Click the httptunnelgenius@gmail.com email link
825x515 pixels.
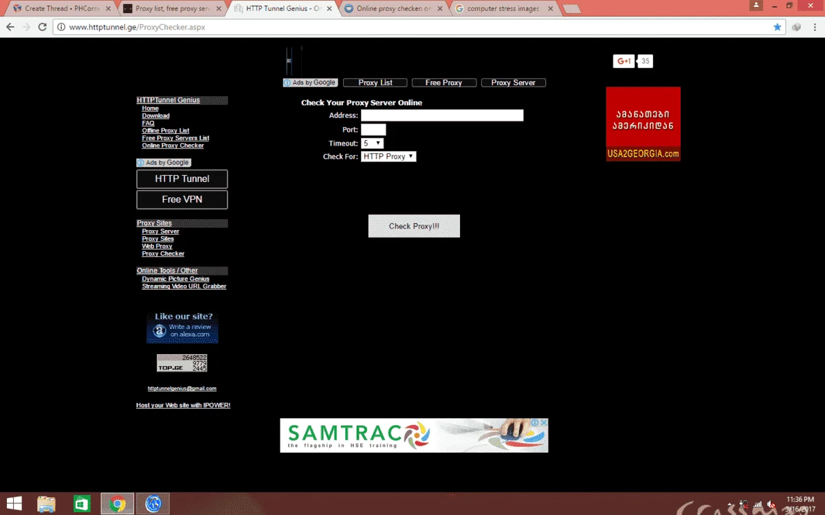(x=182, y=389)
